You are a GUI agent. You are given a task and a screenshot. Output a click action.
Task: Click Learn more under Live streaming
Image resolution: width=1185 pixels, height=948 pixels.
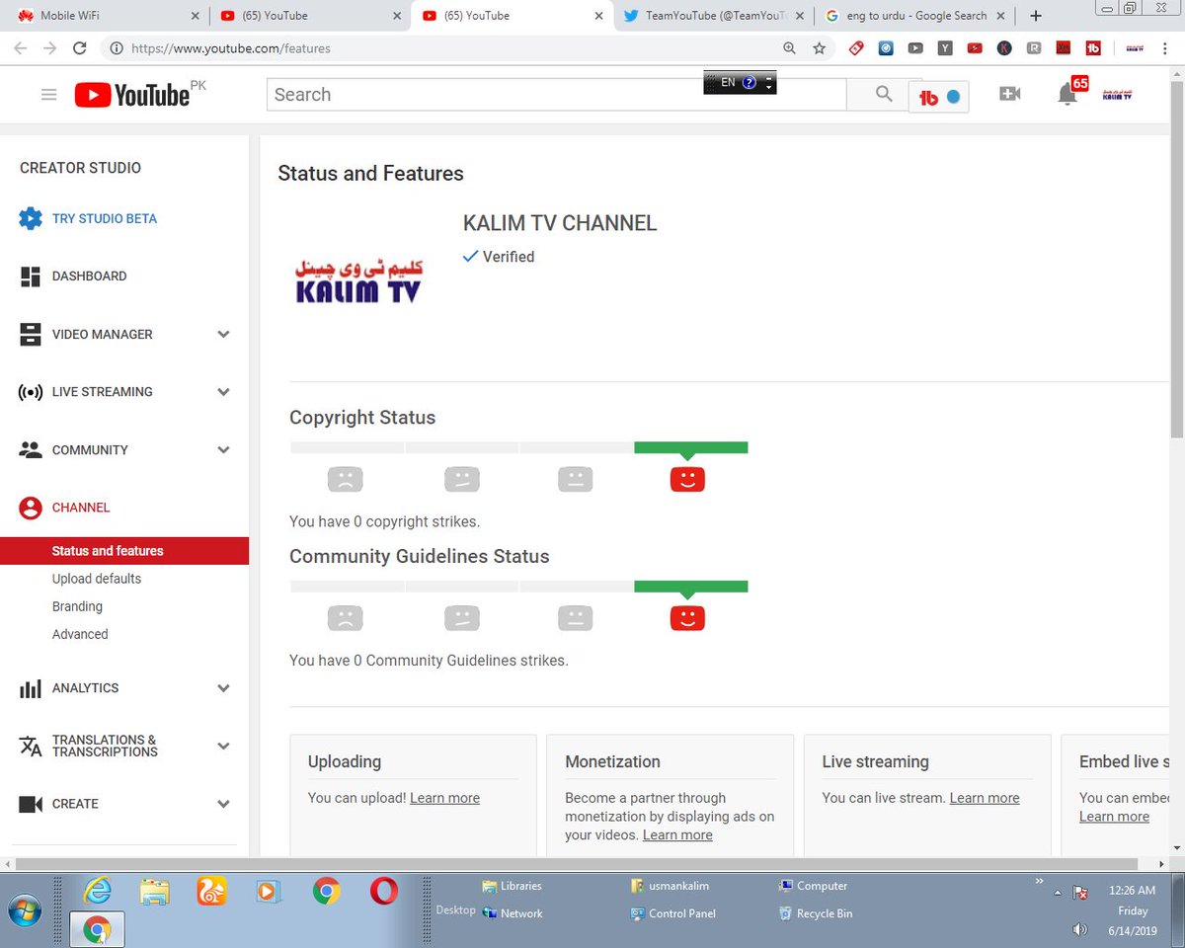coord(985,798)
